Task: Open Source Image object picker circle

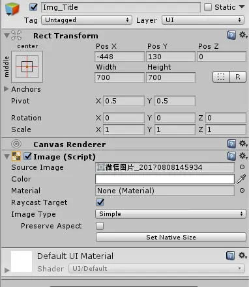Action: (242, 167)
